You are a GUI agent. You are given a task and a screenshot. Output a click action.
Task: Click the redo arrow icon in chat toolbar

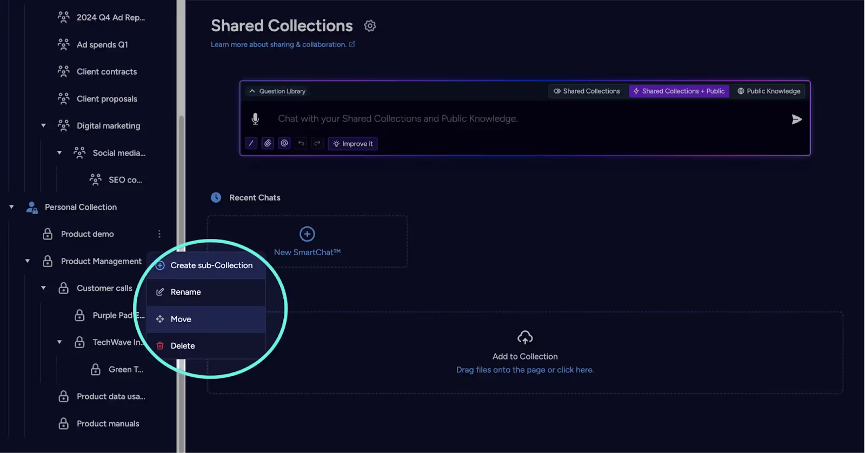tap(317, 143)
